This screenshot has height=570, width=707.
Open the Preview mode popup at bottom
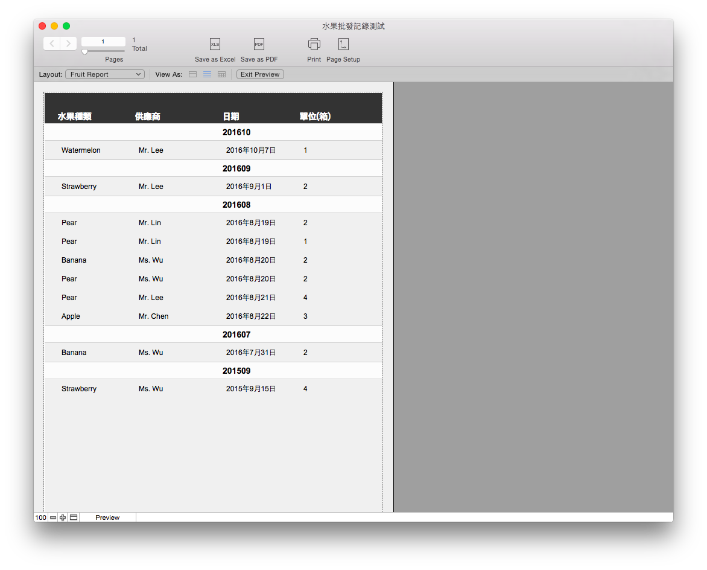point(107,517)
